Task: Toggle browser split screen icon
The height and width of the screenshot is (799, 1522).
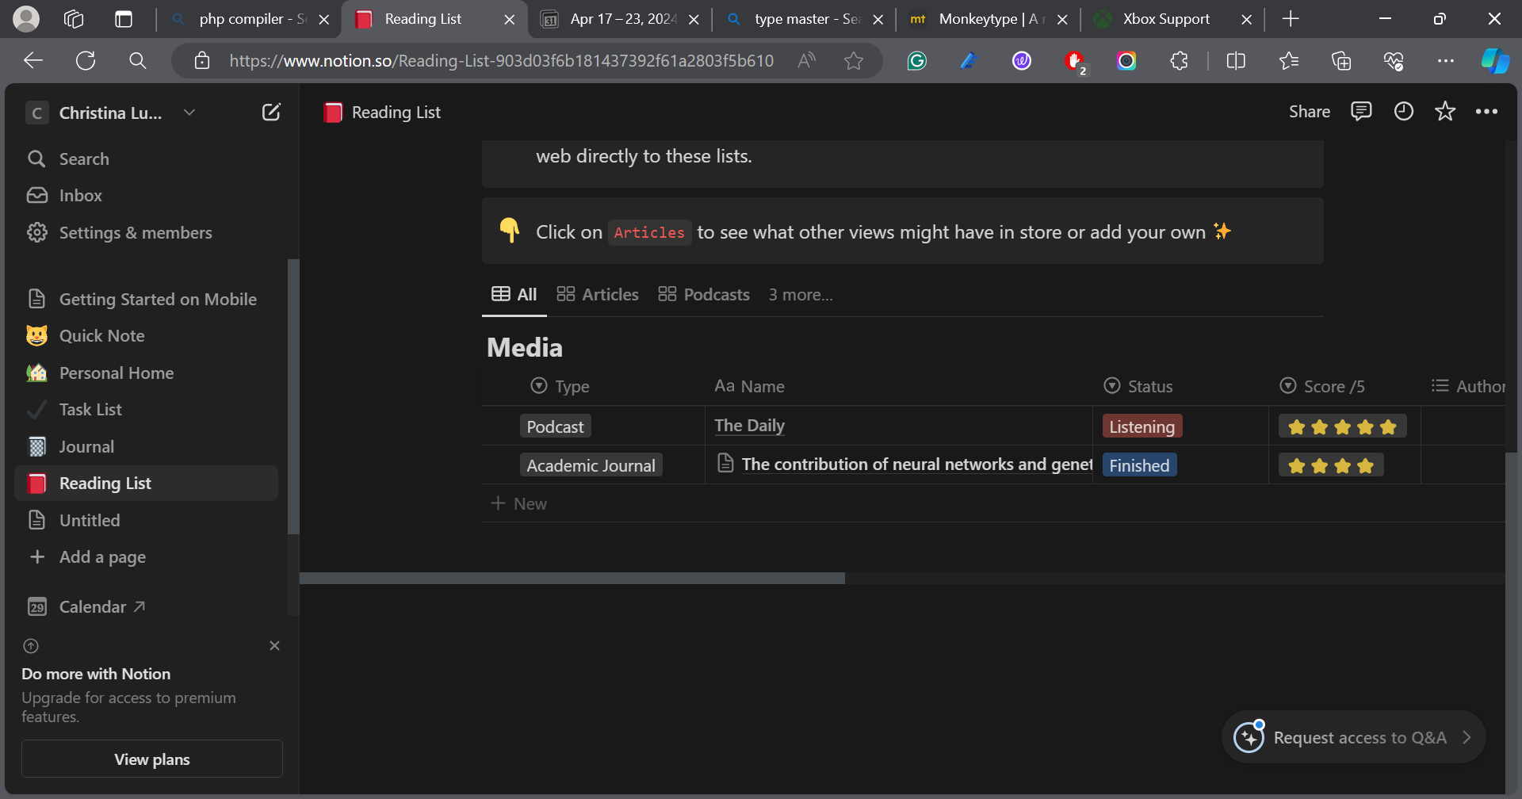Action: [x=1235, y=61]
